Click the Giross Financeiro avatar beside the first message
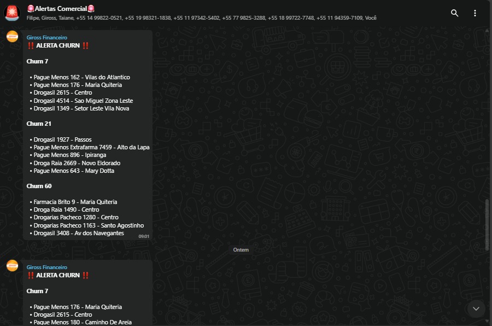This screenshot has height=326, width=492. click(12, 37)
